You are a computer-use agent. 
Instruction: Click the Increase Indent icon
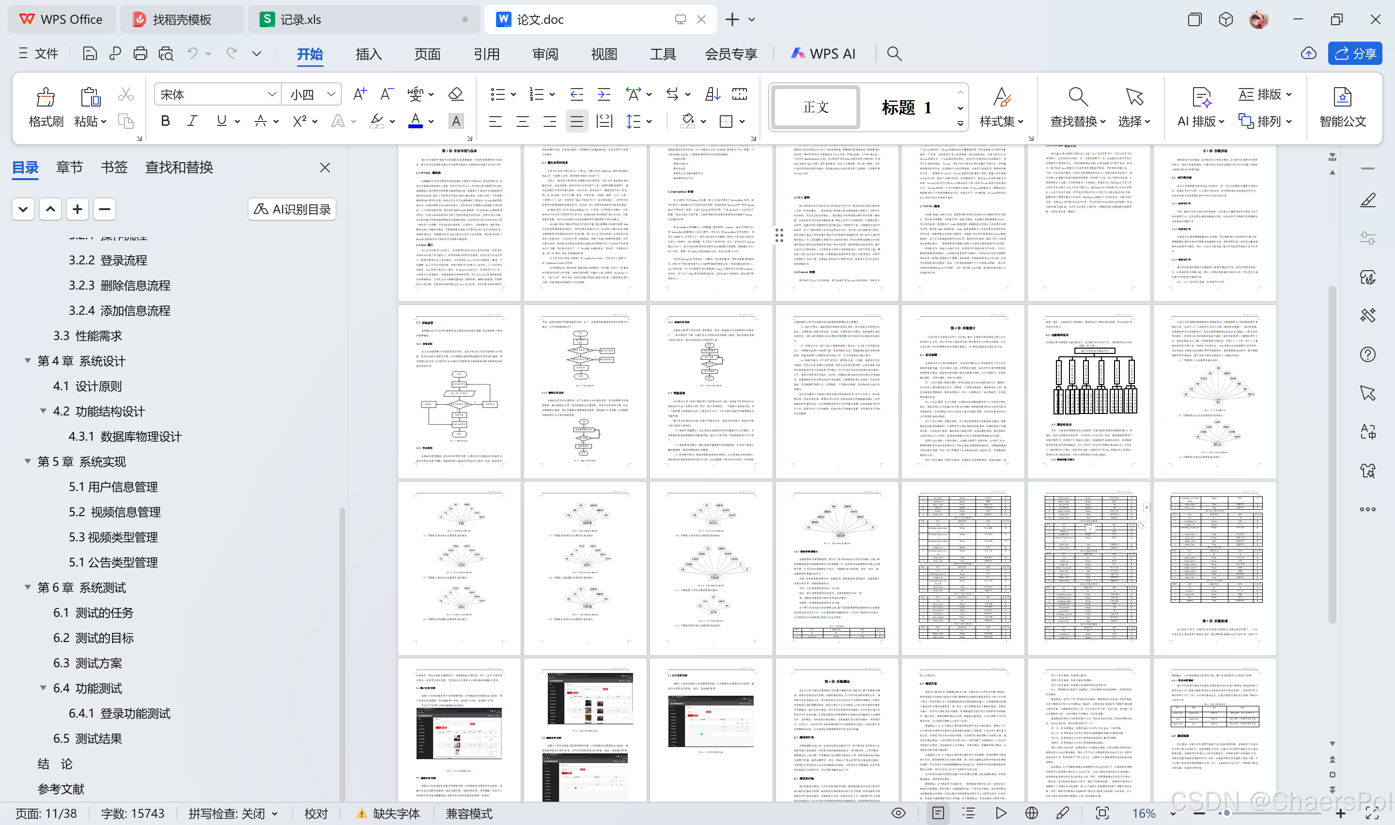[604, 94]
